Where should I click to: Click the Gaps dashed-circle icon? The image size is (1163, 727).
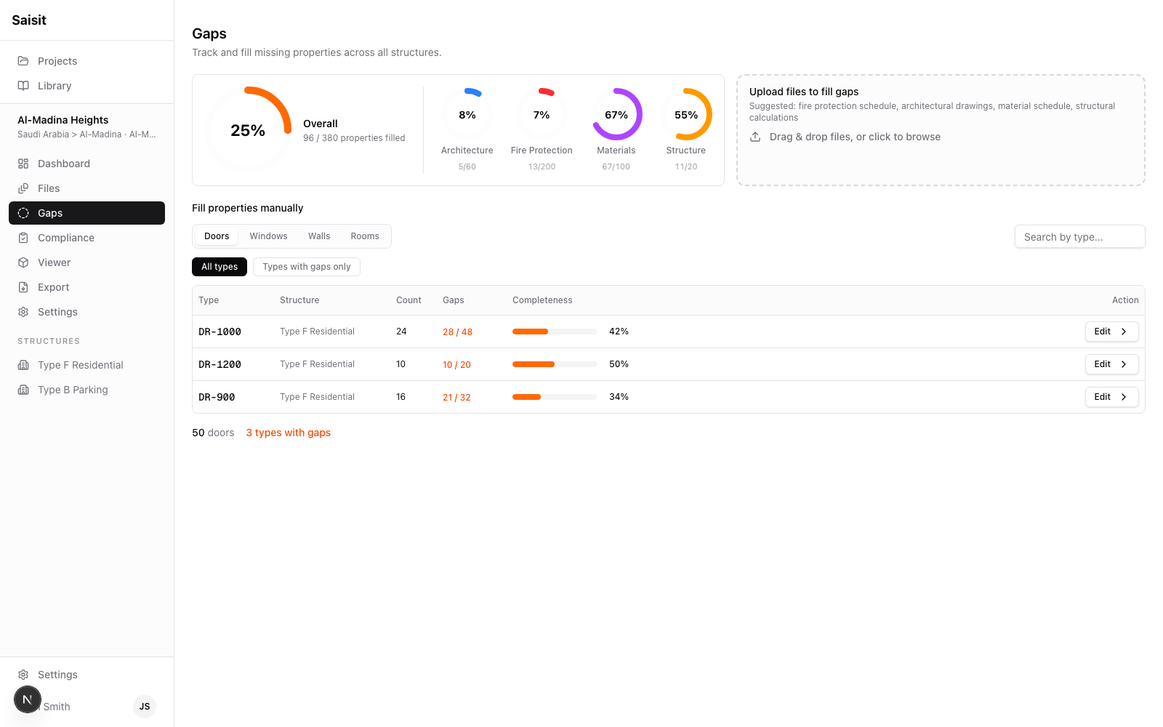click(x=23, y=213)
